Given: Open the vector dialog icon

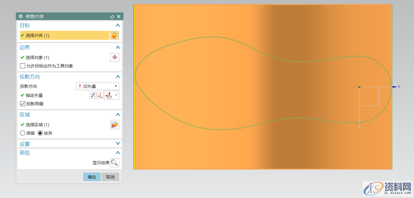Looking at the screenshot, I should click(x=100, y=95).
